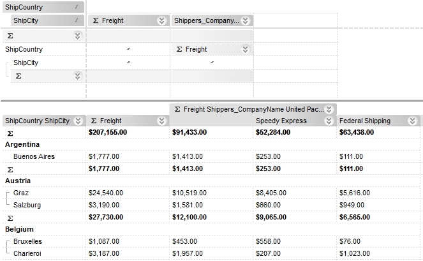Select the Belgium group row
Screen dimensions: 423x261
point(20,229)
